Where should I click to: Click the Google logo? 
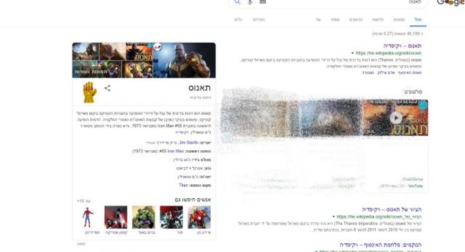tap(451, 3)
